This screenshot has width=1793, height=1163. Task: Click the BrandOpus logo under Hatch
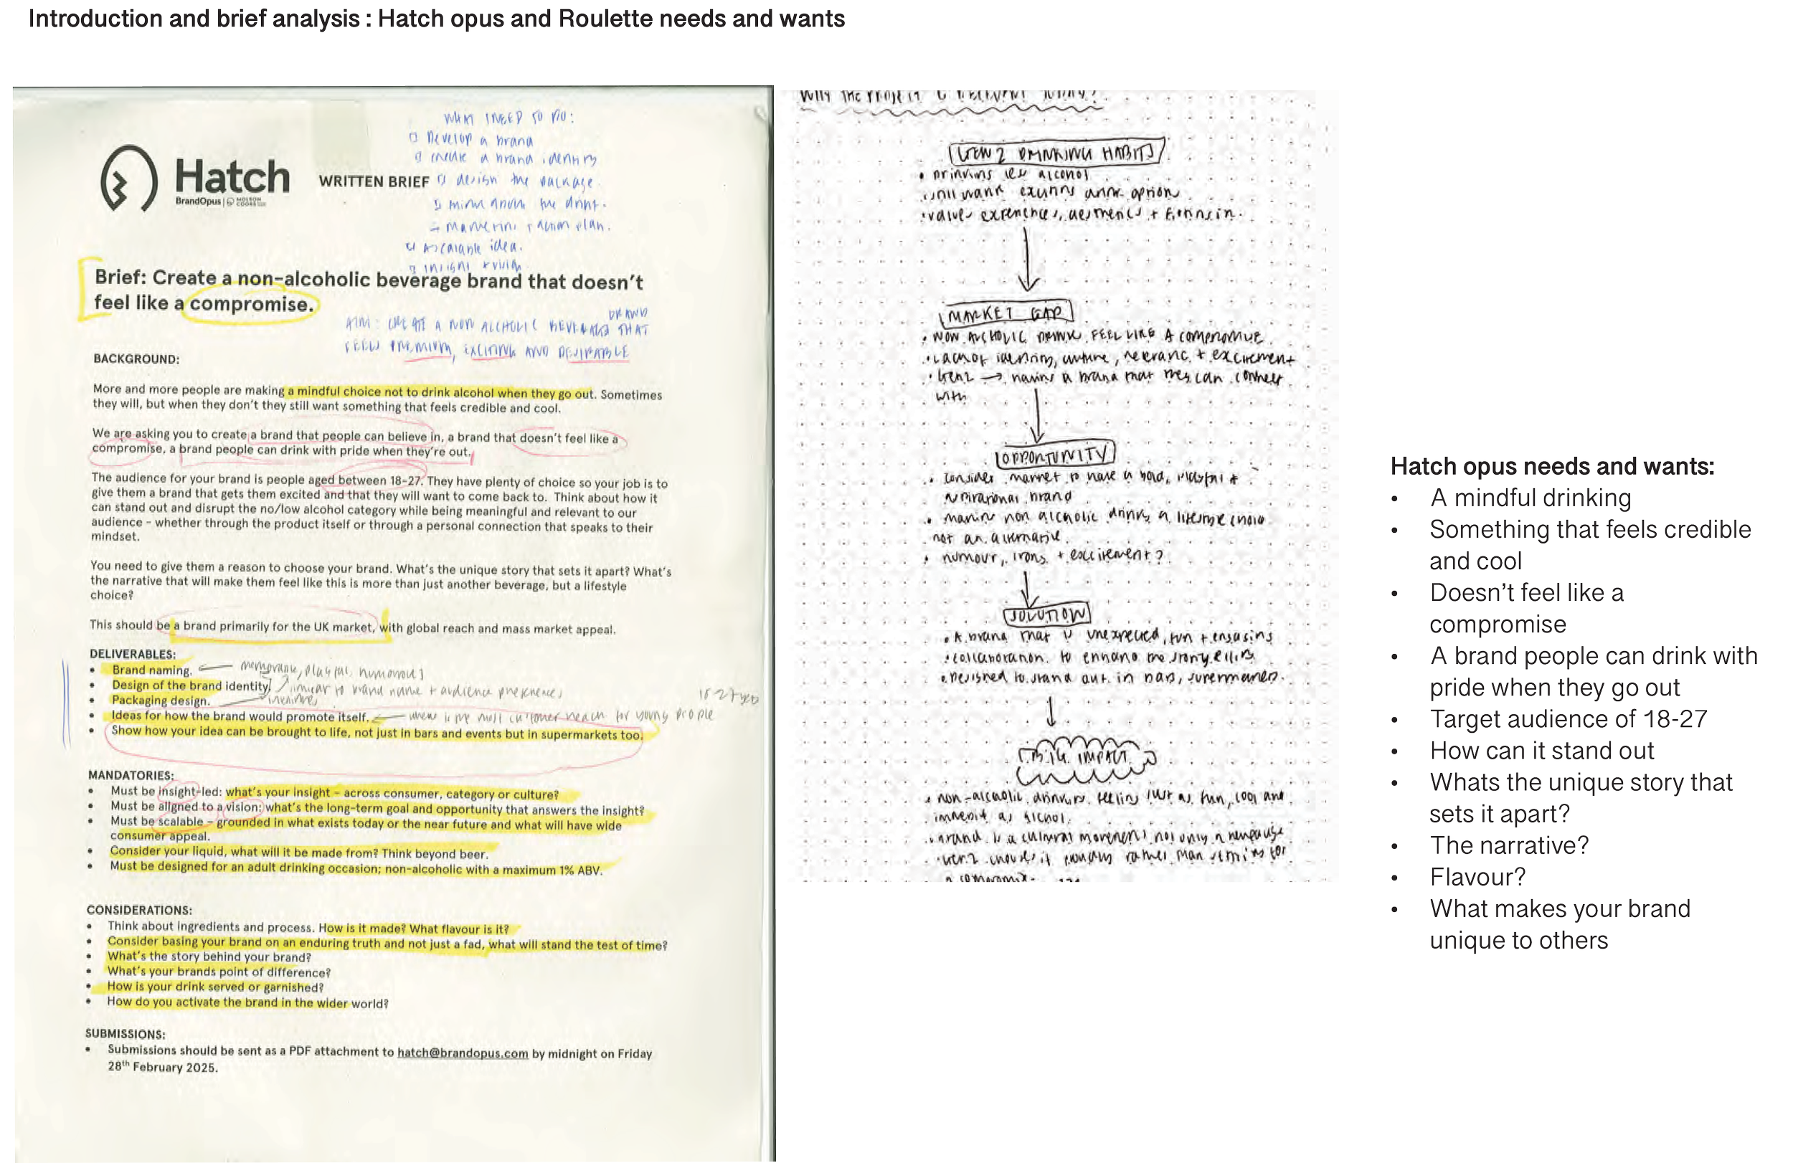[198, 202]
